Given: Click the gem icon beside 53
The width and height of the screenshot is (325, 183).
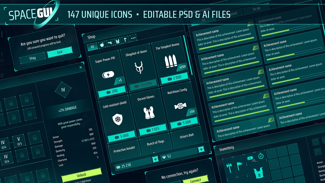Looking at the screenshot, I should (x=164, y=157).
